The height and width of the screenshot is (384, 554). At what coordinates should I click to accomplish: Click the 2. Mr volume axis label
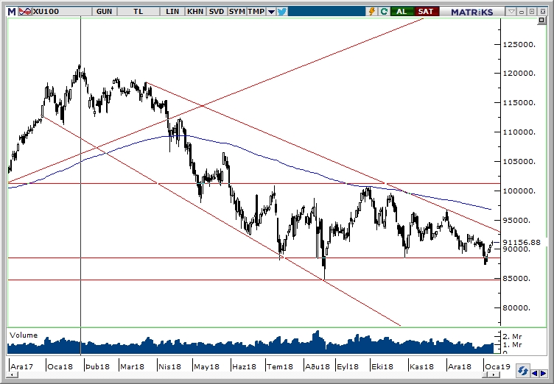[512, 336]
